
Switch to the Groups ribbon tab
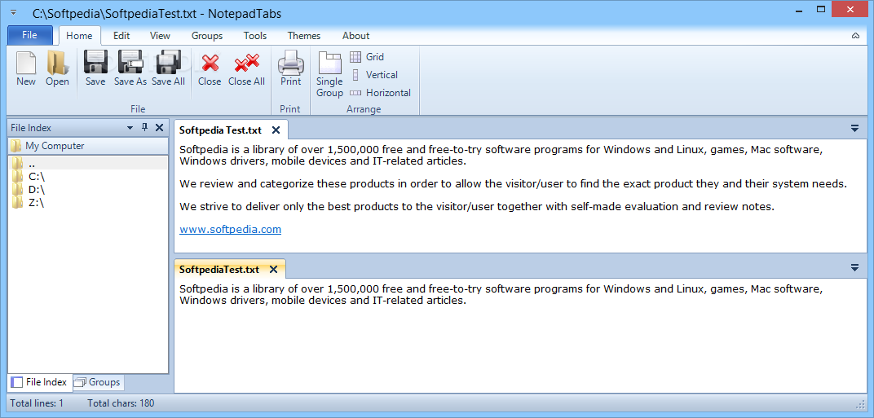tap(207, 36)
